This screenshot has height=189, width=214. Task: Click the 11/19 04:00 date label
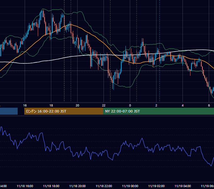[183, 186]
